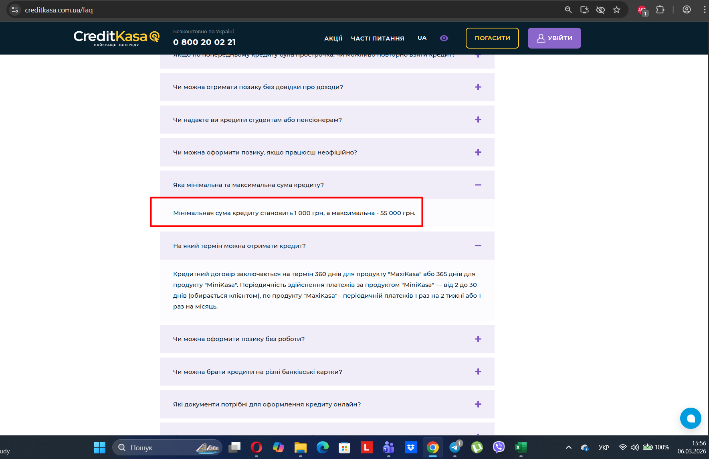
Task: Click the address bar URL creditkasa.com.ua/faq
Action: [x=59, y=10]
